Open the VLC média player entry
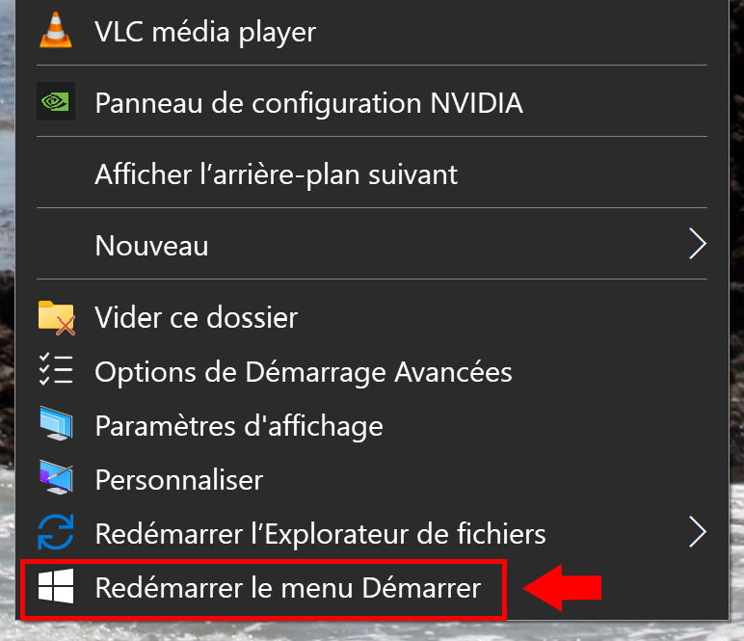 (372, 30)
